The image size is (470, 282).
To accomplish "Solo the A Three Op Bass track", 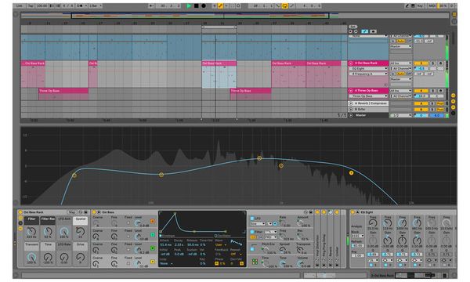I will point(433,91).
